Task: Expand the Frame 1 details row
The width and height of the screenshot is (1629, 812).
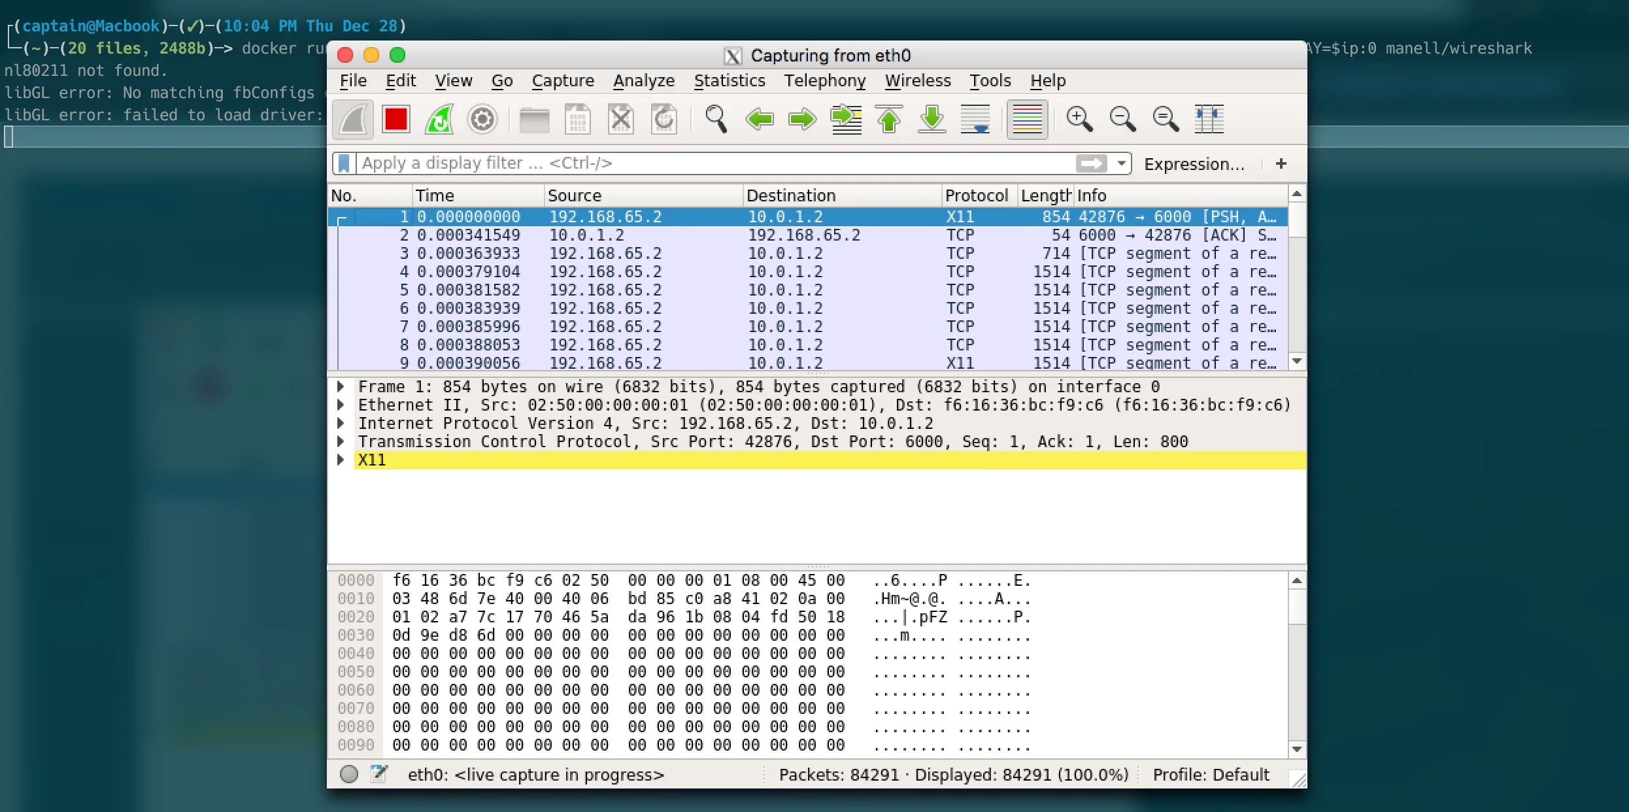Action: 341,387
